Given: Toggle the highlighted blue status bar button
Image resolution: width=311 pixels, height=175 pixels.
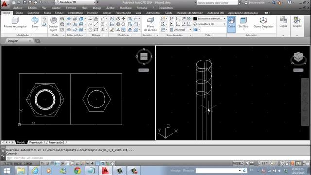Looking at the screenshot, I should (x=98, y=163).
